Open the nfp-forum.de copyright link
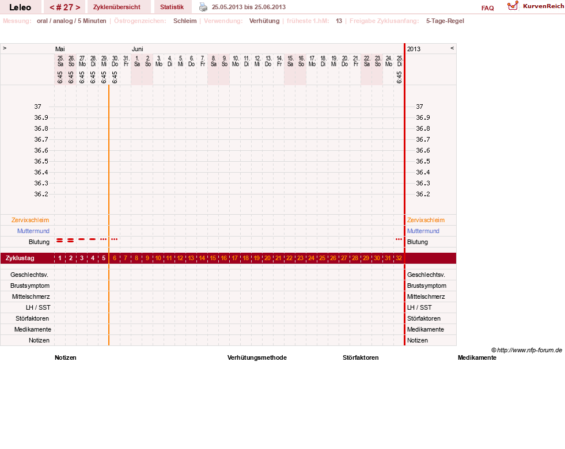The image size is (565, 449). (x=526, y=350)
